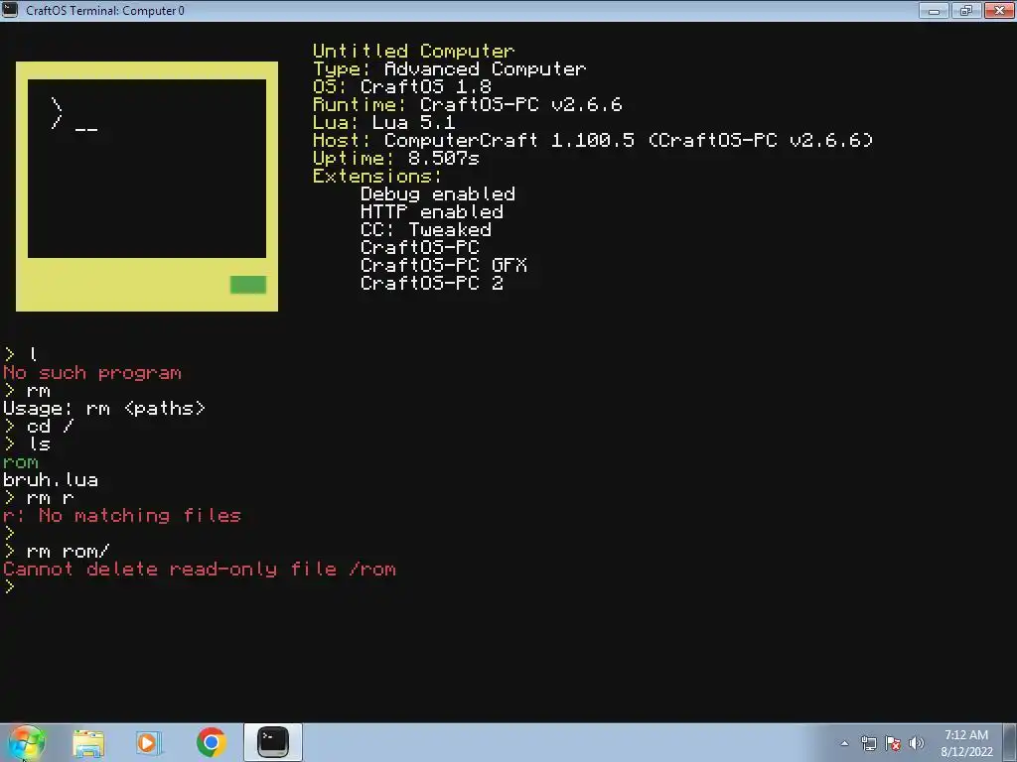Click the window title 'CraftOS Terminal: Computer 0'
Viewport: 1017px width, 762px height.
point(105,10)
